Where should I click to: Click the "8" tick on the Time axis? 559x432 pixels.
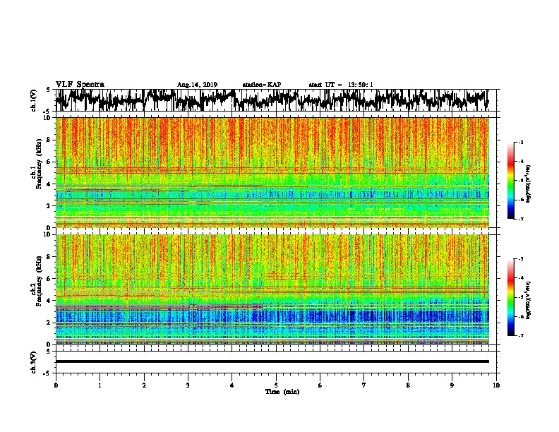coord(408,385)
